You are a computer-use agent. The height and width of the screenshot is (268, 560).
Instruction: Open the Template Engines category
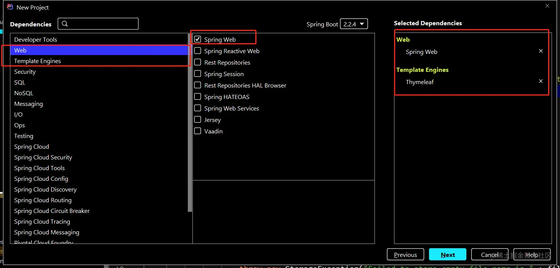coord(99,61)
